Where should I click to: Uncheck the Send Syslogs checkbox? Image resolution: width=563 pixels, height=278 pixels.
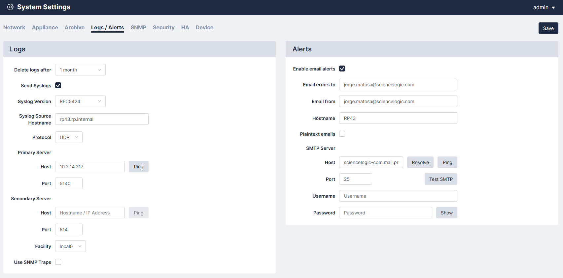[x=58, y=85]
